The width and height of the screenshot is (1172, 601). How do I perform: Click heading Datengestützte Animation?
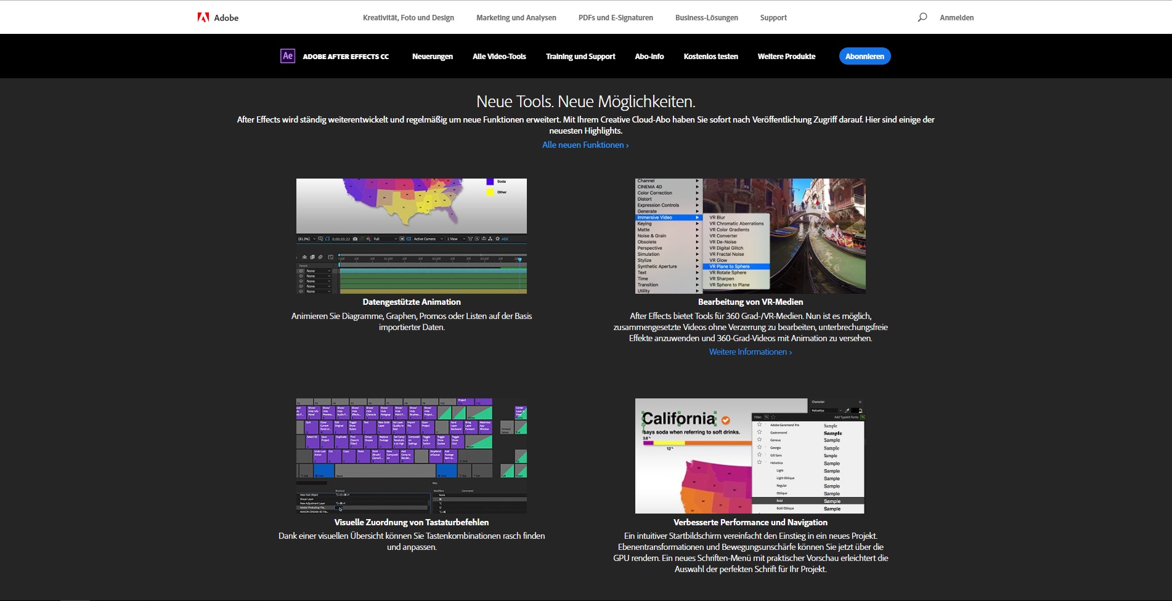pyautogui.click(x=412, y=302)
